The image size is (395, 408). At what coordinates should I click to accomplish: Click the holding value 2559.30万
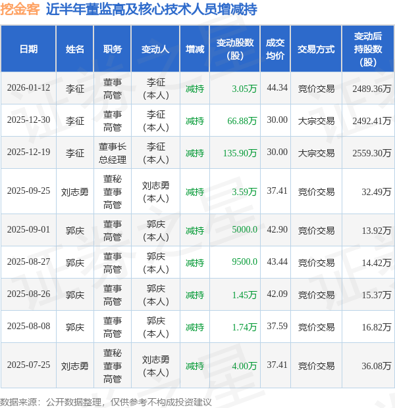coord(372,153)
